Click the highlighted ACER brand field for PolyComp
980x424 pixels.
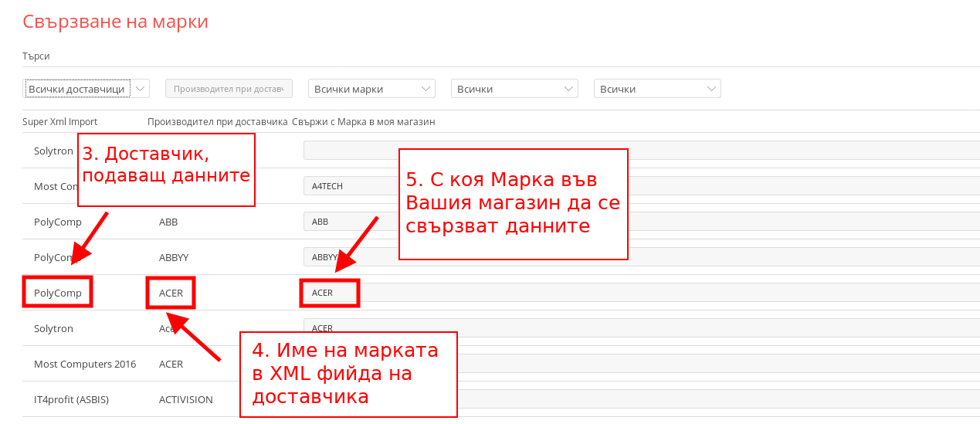point(330,293)
